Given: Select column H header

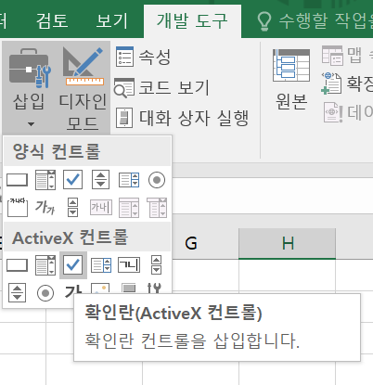Looking at the screenshot, I should pos(287,243).
